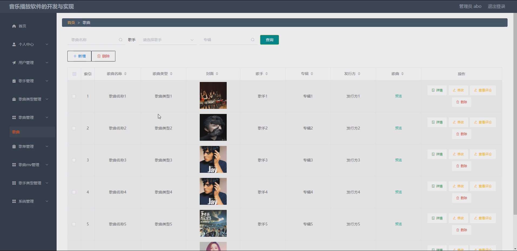Click the grid icon beside 歌手类型管理

tap(14, 183)
